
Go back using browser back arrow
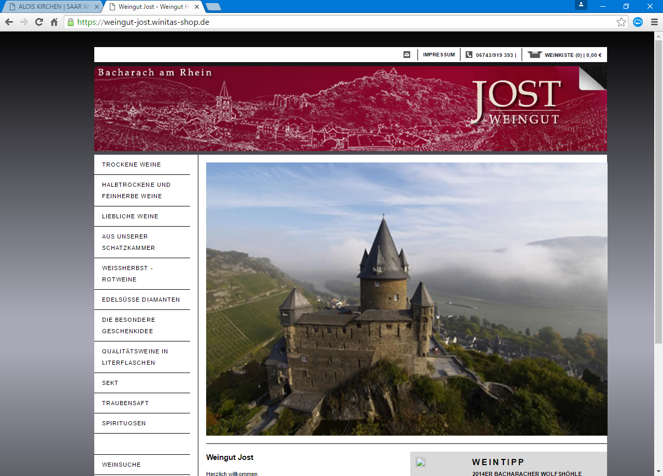(x=9, y=22)
